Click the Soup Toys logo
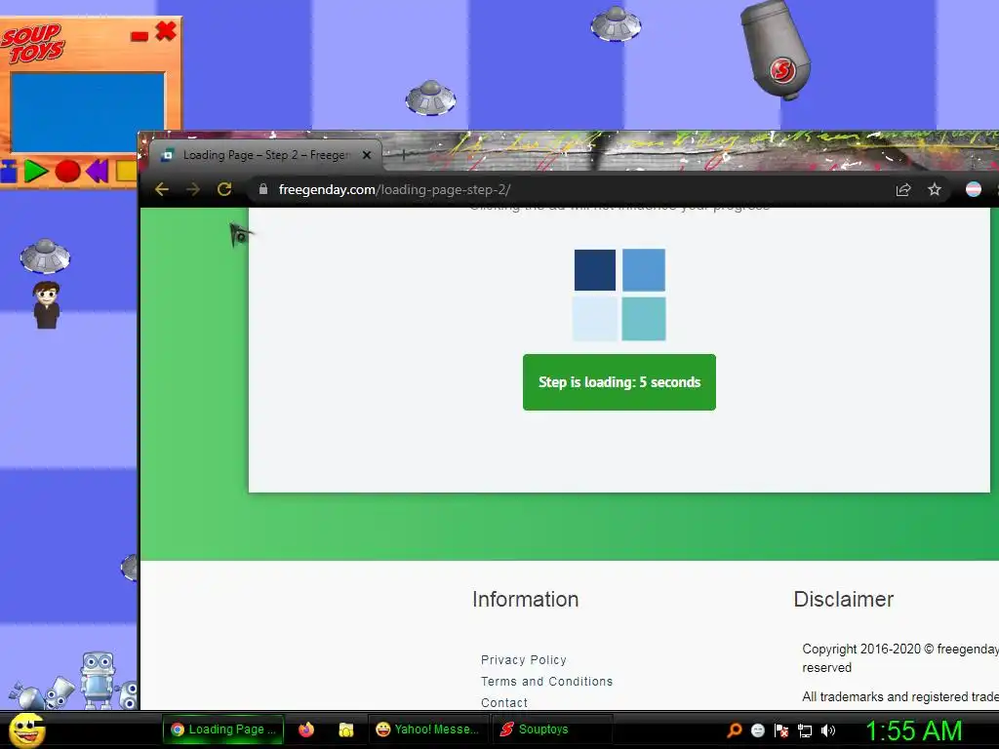Viewport: 999px width, 749px height. click(32, 43)
